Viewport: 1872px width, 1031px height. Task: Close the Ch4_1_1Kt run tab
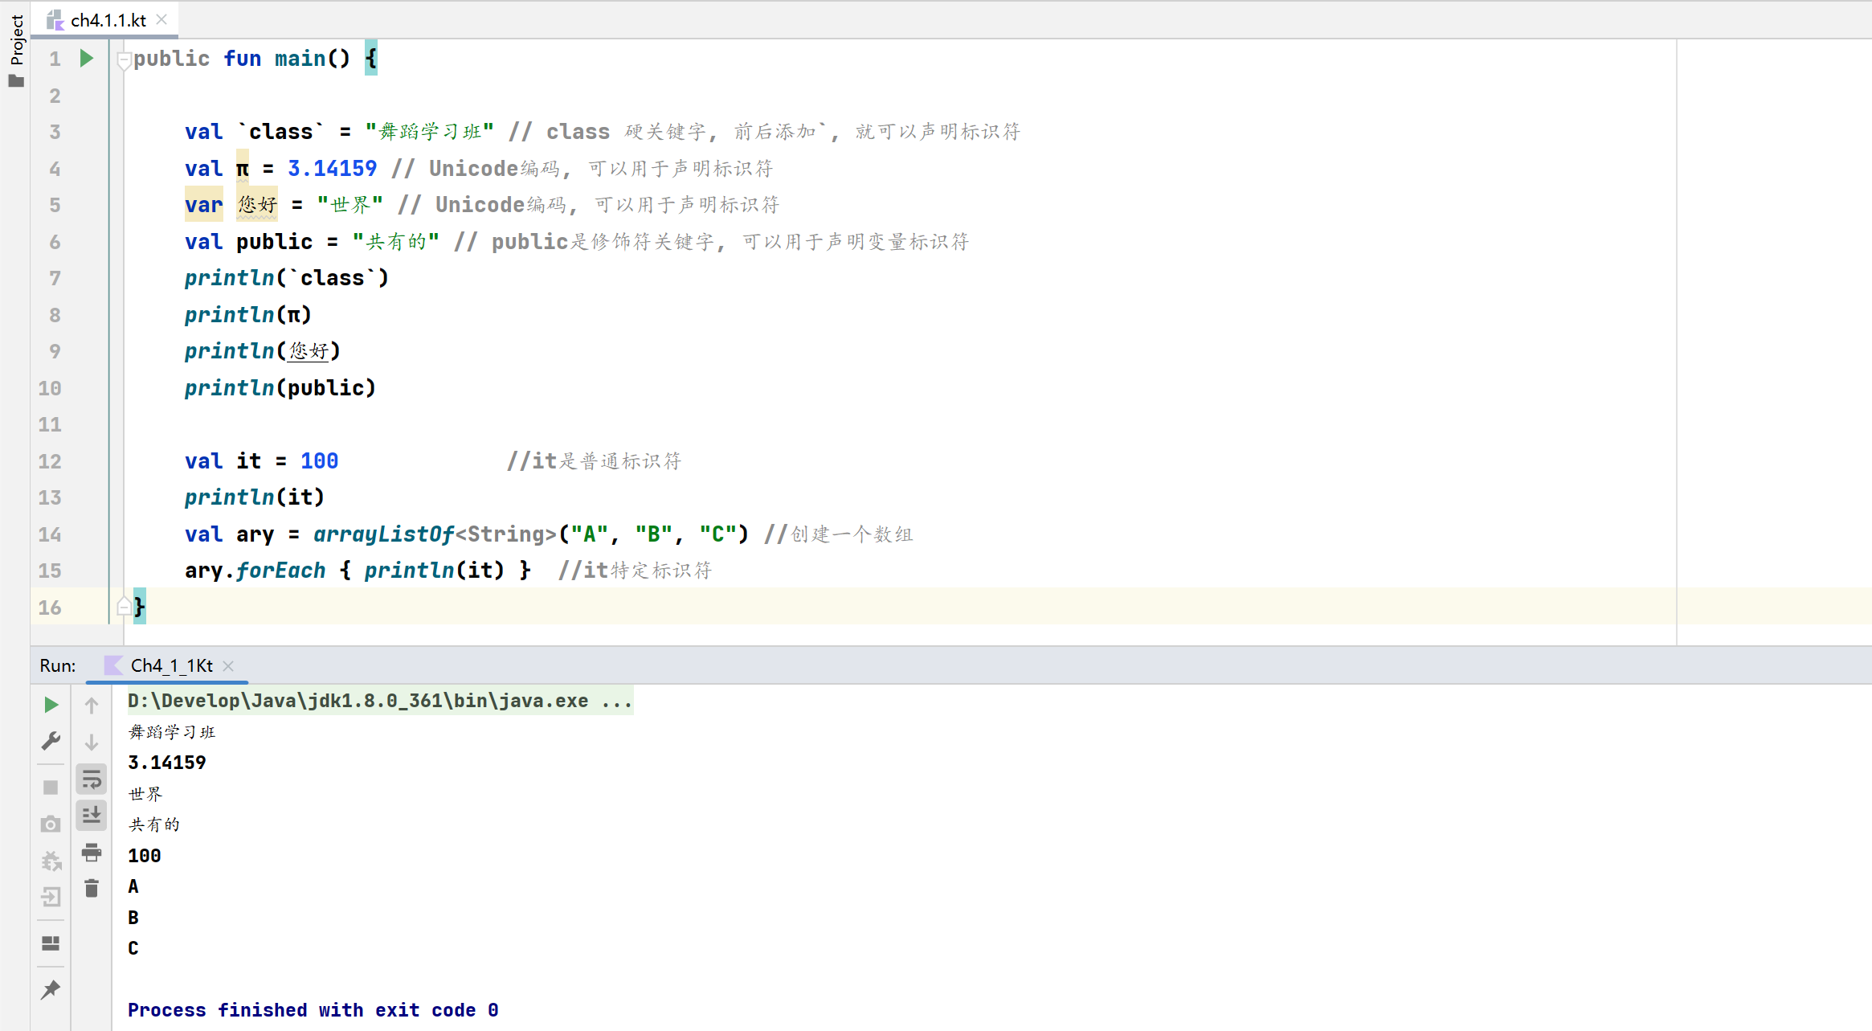228,665
